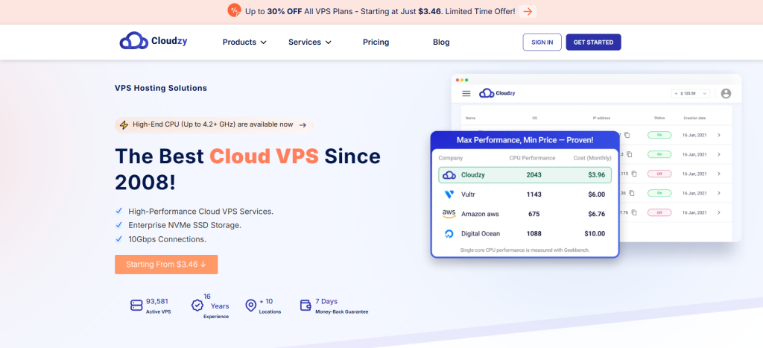Click the 'VPS Hosting Solutions' heading
Viewport: 763px width, 348px height.
coord(161,88)
